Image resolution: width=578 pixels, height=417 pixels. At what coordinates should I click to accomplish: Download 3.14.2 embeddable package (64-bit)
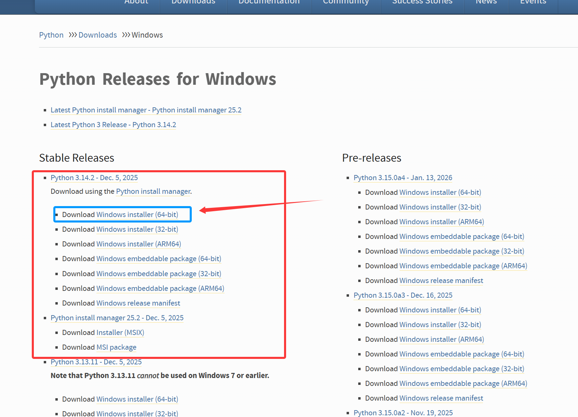click(x=159, y=259)
